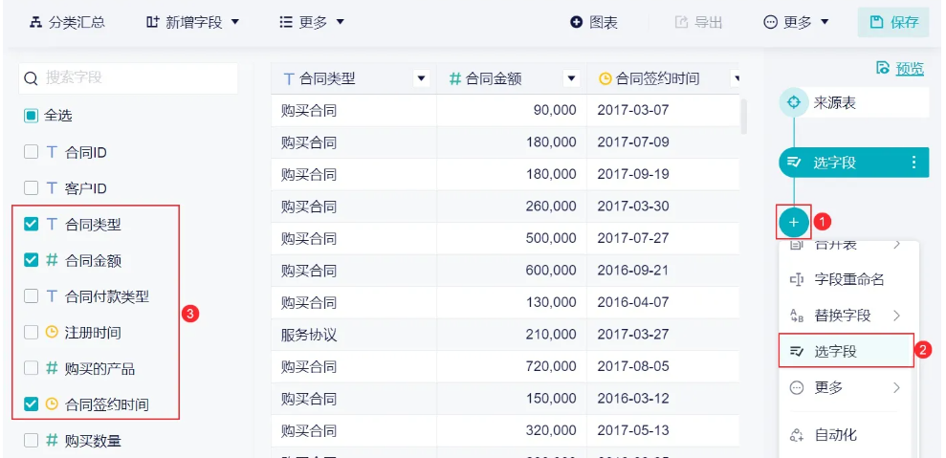Click the 预览 preview icon
The width and height of the screenshot is (946, 458).
(x=883, y=68)
